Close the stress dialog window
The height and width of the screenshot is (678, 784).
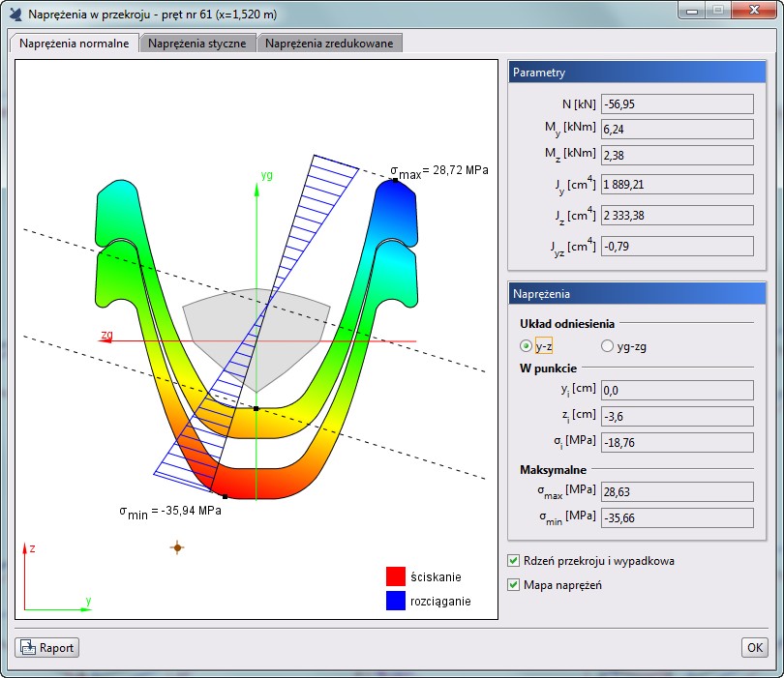[x=755, y=10]
